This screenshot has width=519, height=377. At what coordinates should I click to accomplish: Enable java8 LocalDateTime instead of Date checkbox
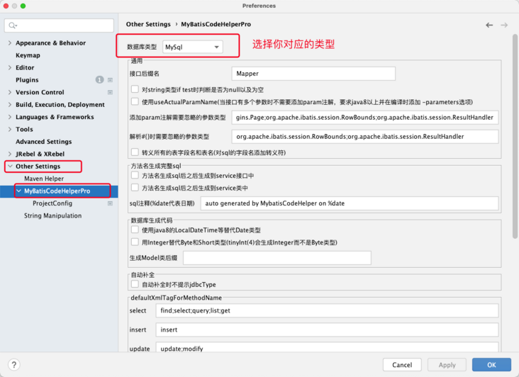pos(135,230)
